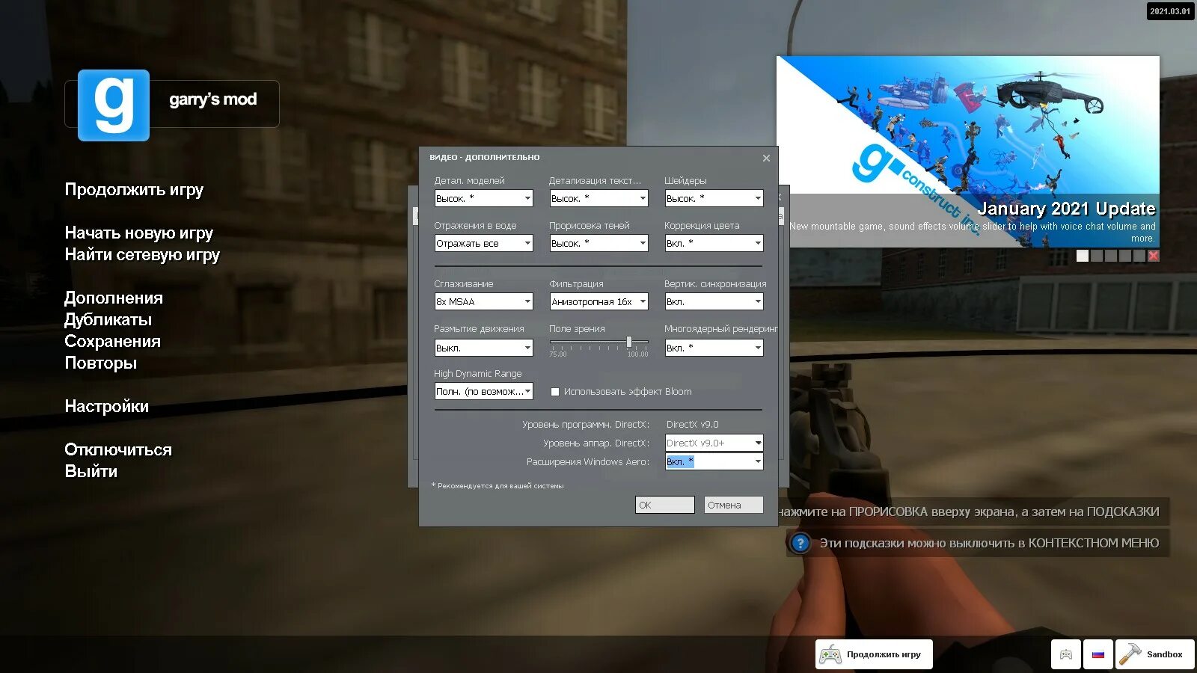This screenshot has height=673, width=1197.
Task: Click the Продолжить игру button on bottom bar
Action: [874, 654]
